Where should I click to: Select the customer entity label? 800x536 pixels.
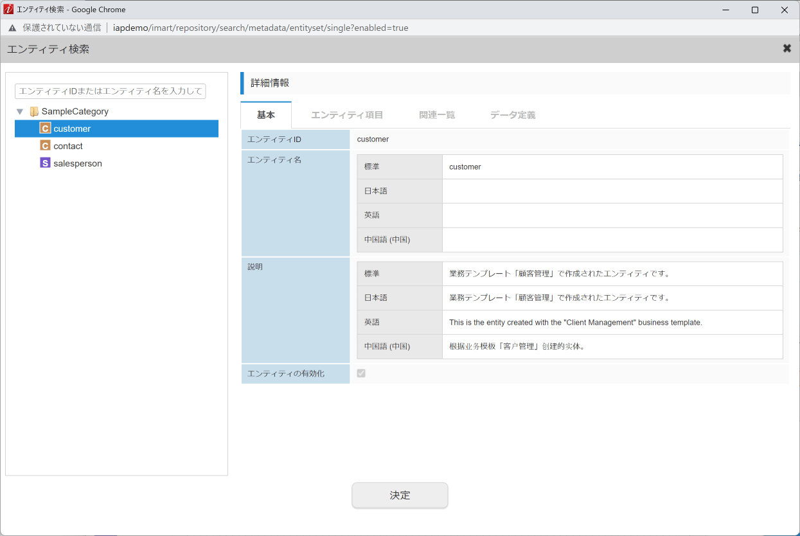72,129
